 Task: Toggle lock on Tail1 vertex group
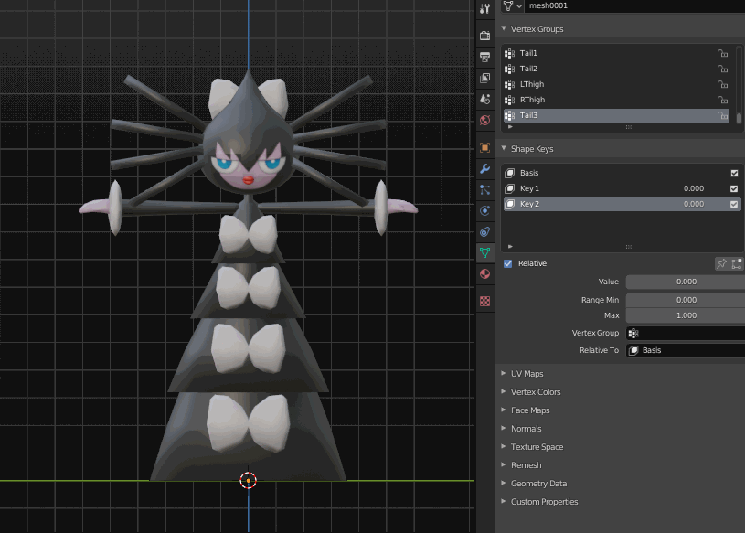click(x=722, y=53)
